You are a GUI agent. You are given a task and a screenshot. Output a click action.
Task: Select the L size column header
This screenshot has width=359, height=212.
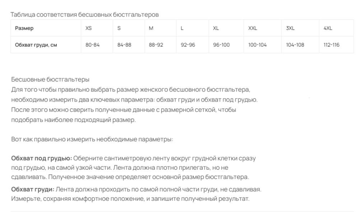(x=192, y=28)
